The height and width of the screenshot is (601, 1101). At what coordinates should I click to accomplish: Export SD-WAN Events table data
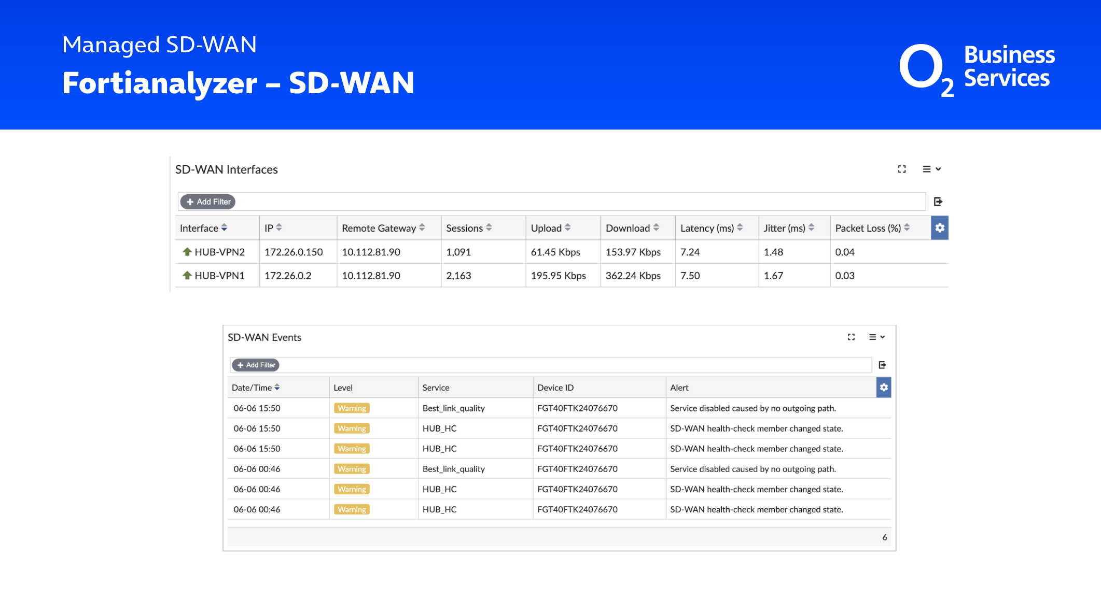(x=882, y=365)
